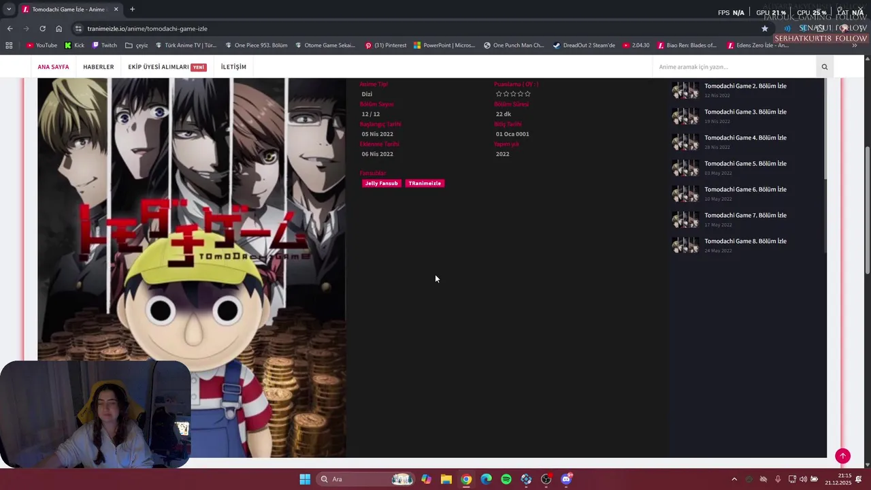Image resolution: width=871 pixels, height=490 pixels.
Task: Open Microsoft Edge from the taskbar
Action: [x=486, y=479]
